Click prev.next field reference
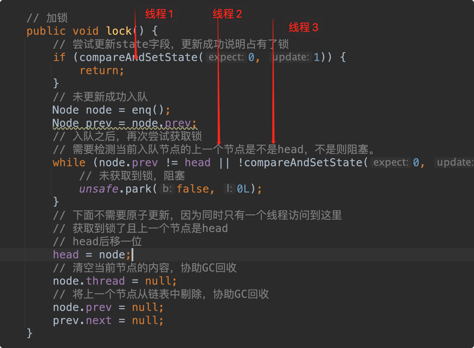The image size is (474, 348). coord(82,320)
